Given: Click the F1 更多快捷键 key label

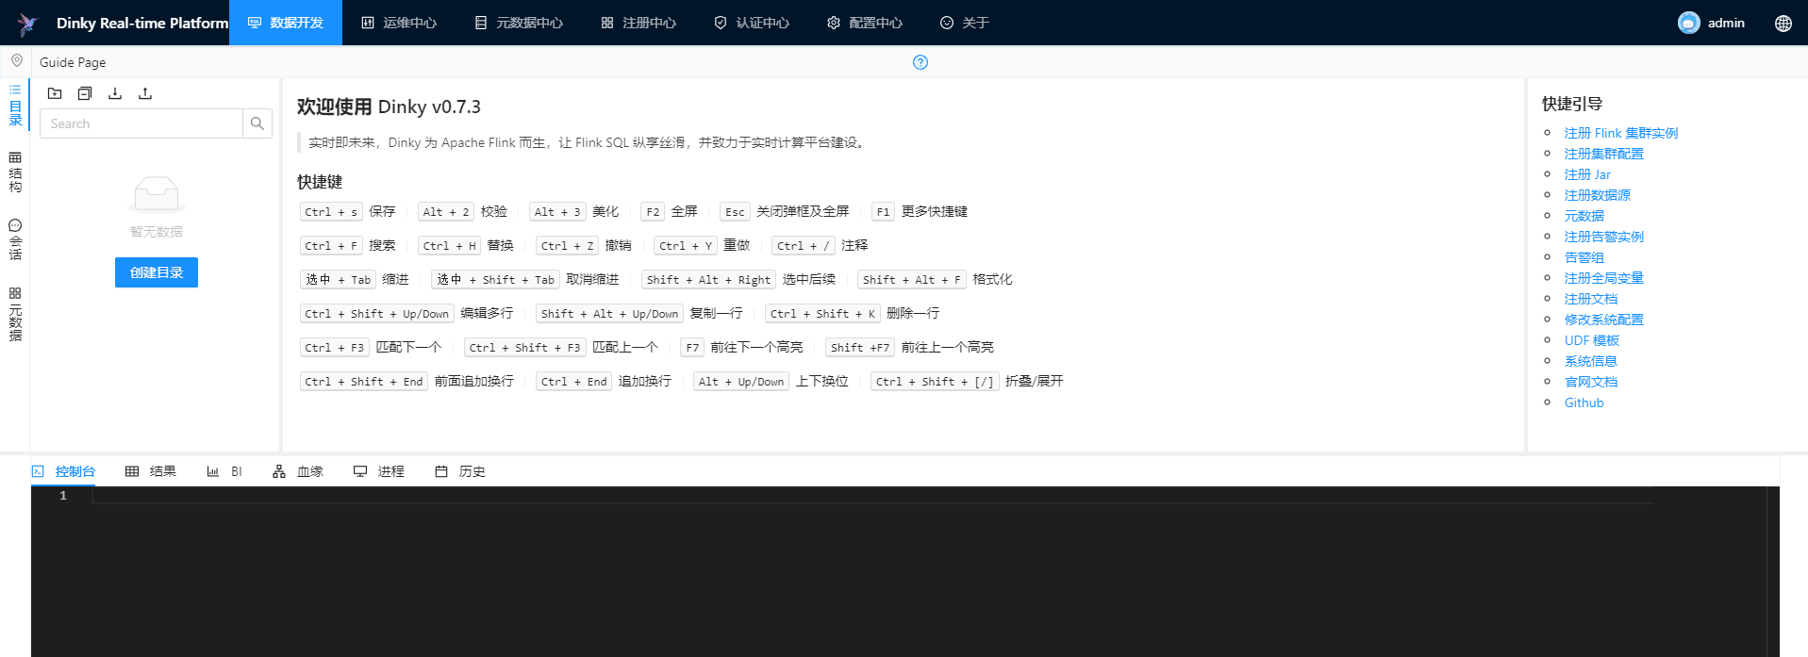Looking at the screenshot, I should click(883, 212).
